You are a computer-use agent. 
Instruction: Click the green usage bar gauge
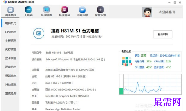click(121, 91)
